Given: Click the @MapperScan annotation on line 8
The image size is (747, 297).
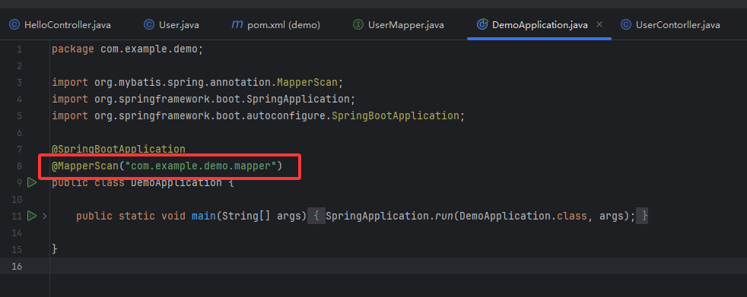Looking at the screenshot, I should (84, 166).
